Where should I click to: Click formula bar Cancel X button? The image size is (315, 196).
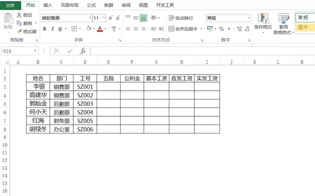57,51
